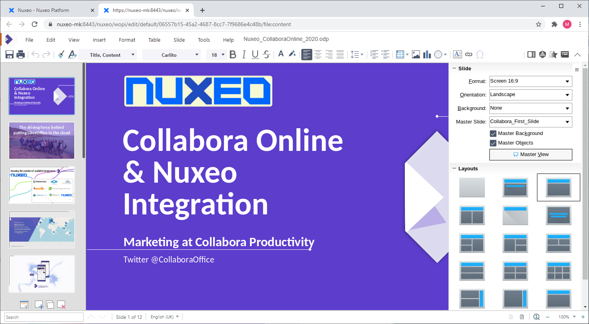This screenshot has height=324, width=589.
Task: Open the English (UK) language dropdown
Action: pyautogui.click(x=165, y=317)
